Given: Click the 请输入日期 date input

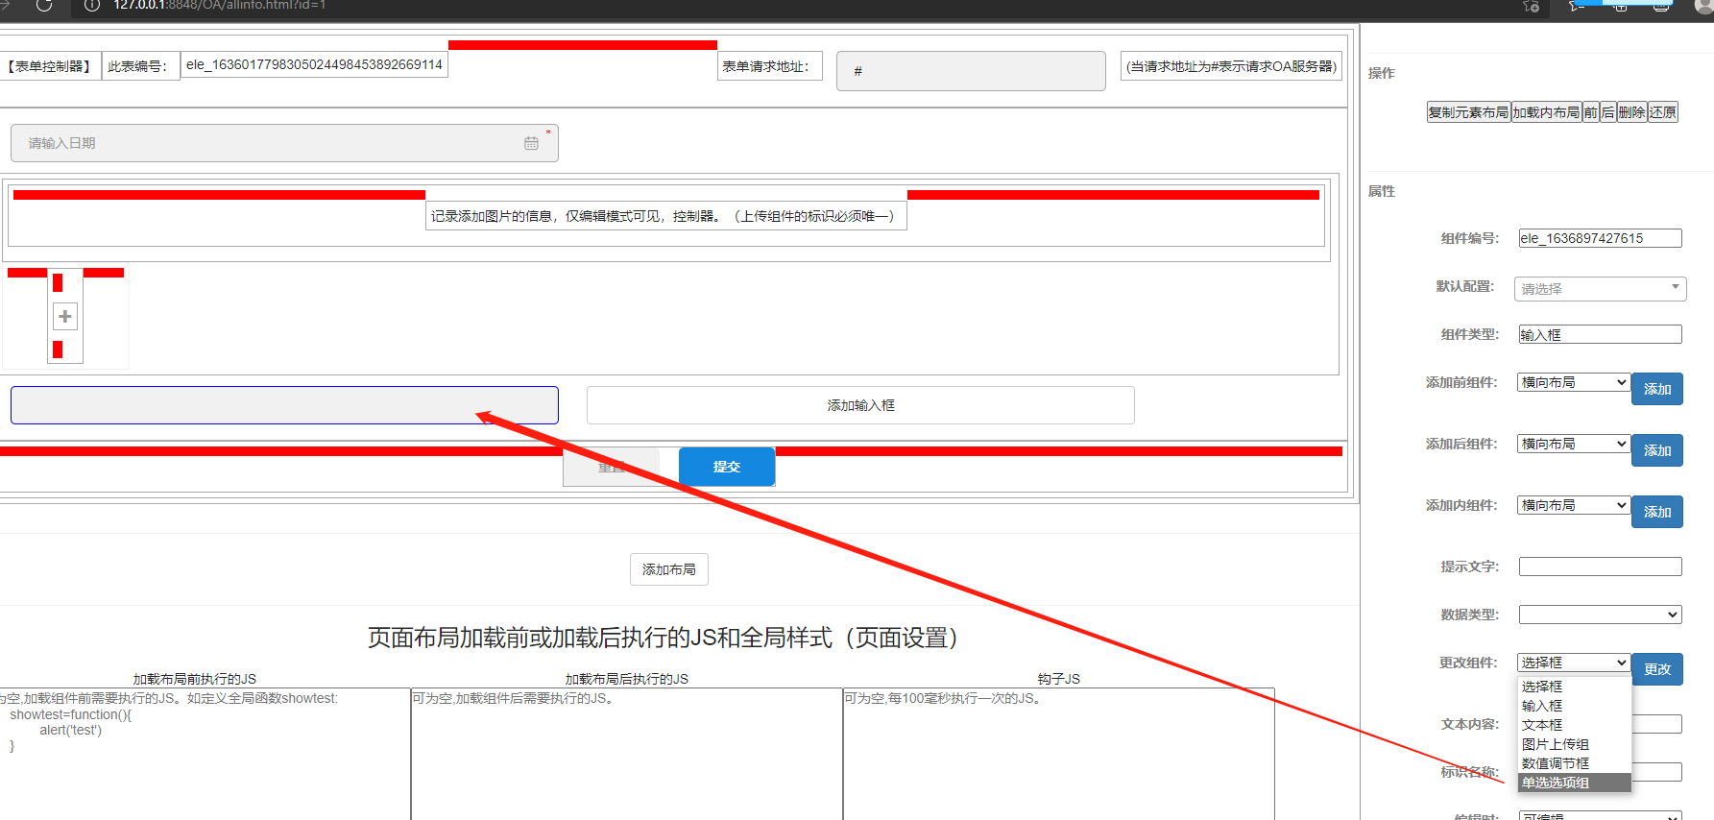Looking at the screenshot, I should tap(284, 143).
